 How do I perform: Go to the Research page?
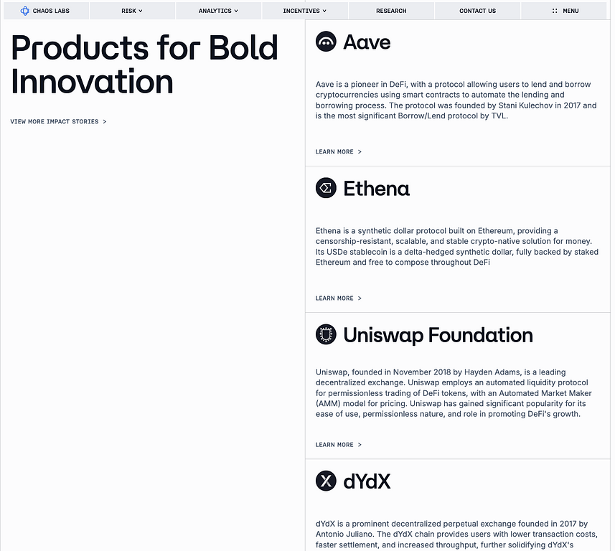point(391,11)
